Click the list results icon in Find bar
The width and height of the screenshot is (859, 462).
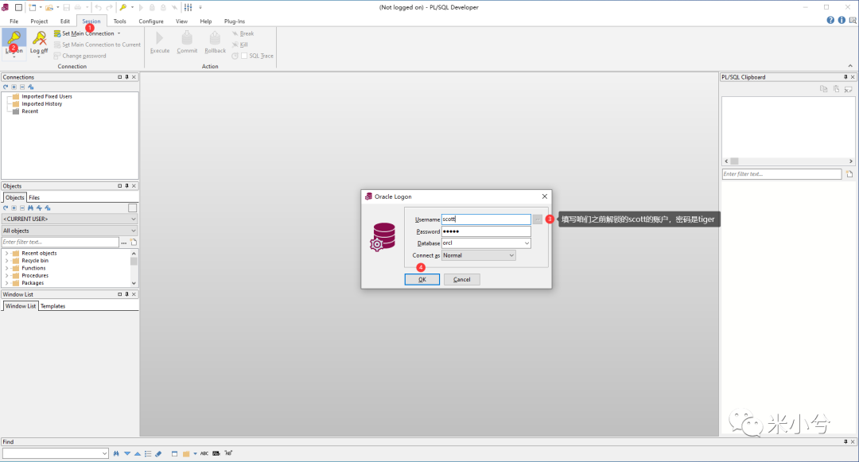[x=148, y=453]
